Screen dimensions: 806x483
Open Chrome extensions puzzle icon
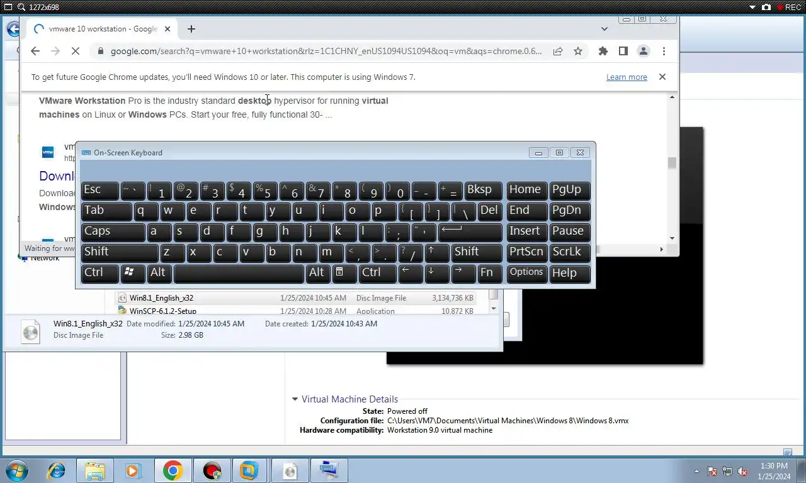point(603,52)
